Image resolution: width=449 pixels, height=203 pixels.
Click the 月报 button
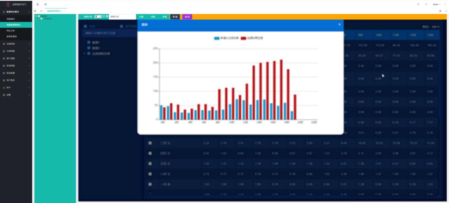[153, 17]
